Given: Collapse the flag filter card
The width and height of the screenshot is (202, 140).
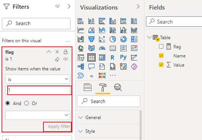Looking at the screenshot, I should coord(49,52).
